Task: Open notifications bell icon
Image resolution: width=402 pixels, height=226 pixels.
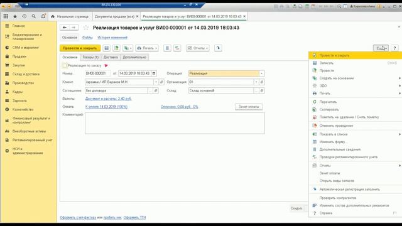Action: (x=43, y=16)
